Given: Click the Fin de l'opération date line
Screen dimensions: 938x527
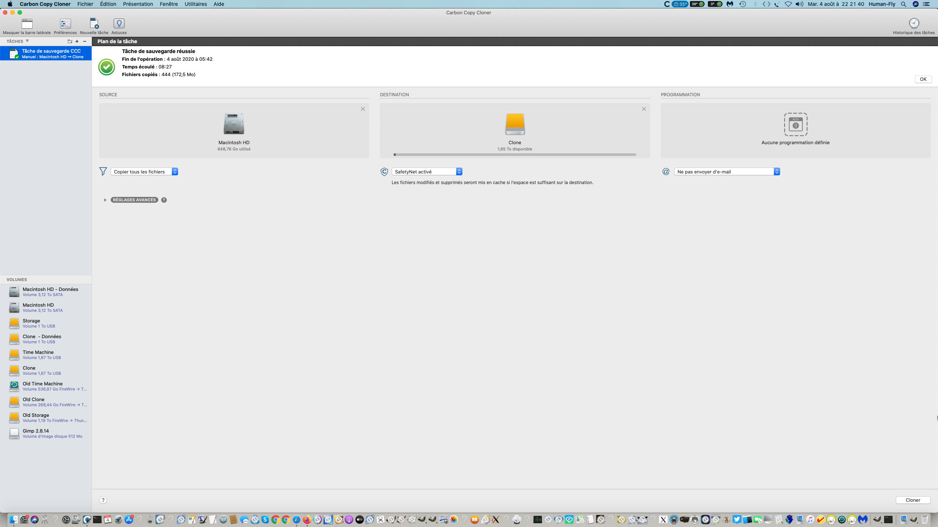Looking at the screenshot, I should point(167,59).
